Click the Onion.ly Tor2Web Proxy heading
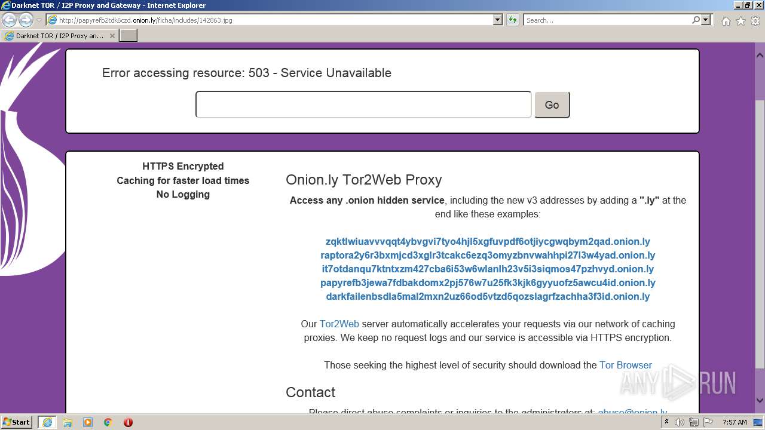 point(363,180)
